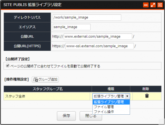
Task: Focus the 公開URL http input field
Action: pos(98,36)
